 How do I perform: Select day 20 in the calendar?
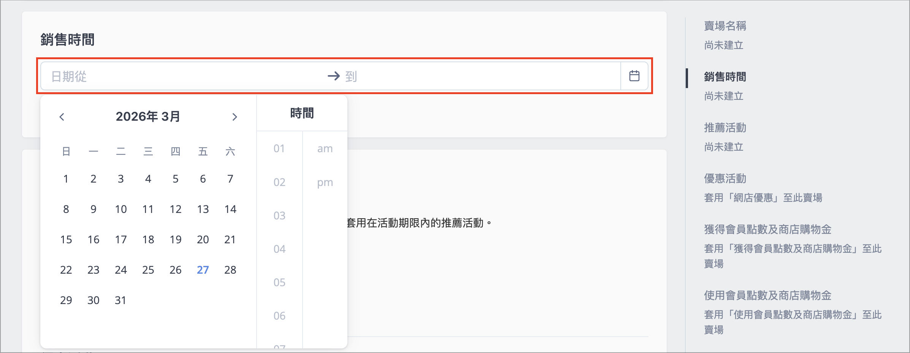[x=203, y=240]
